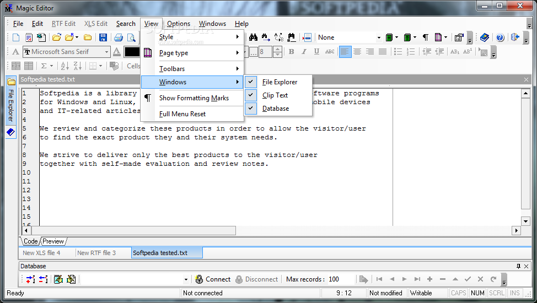This screenshot has height=303, width=537.
Task: Open file with the folder-arrow icon
Action: (57, 37)
